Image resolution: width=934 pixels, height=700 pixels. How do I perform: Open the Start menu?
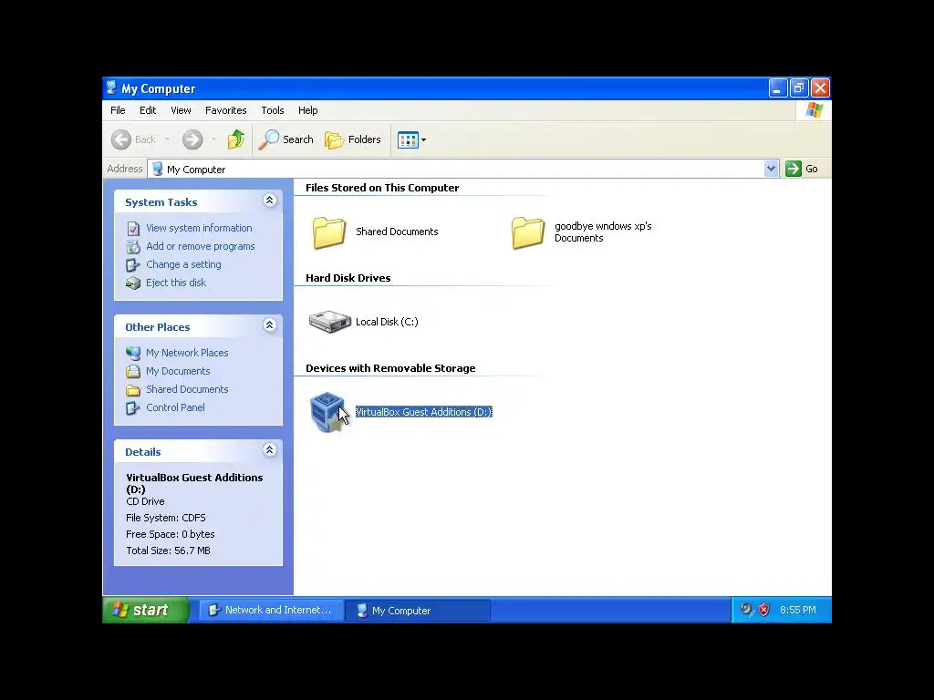point(146,610)
